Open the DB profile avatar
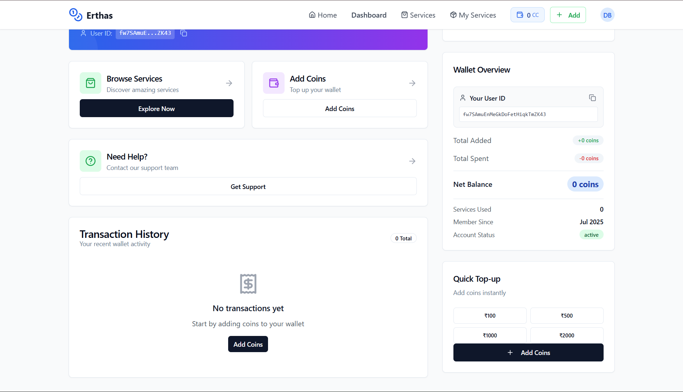The image size is (683, 392). (x=608, y=15)
